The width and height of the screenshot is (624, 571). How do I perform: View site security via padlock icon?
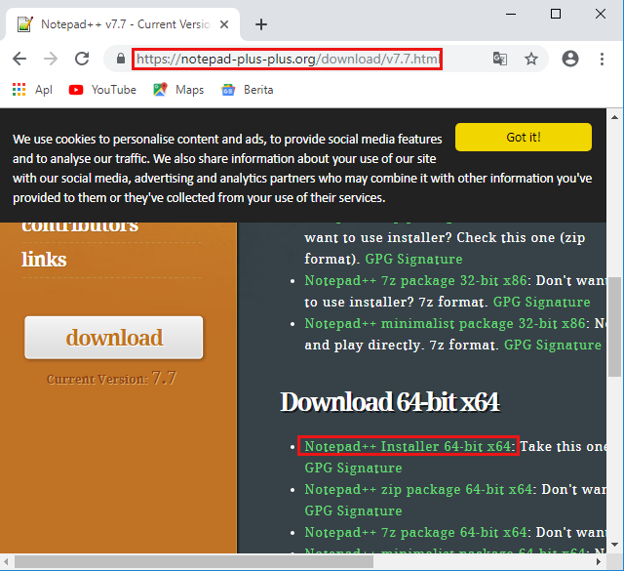121,59
